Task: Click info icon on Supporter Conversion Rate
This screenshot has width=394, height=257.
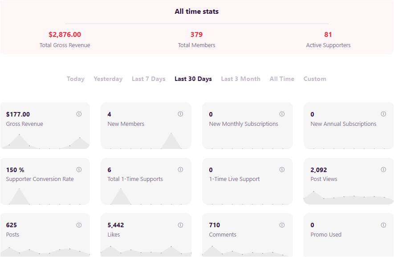Action: (x=79, y=169)
